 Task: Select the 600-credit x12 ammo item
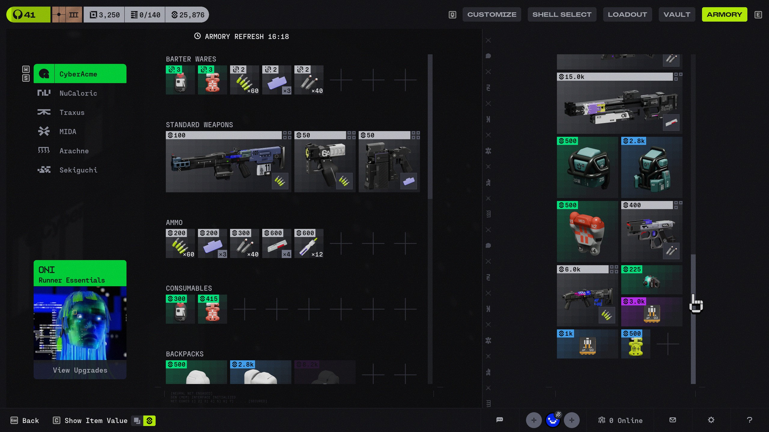309,244
